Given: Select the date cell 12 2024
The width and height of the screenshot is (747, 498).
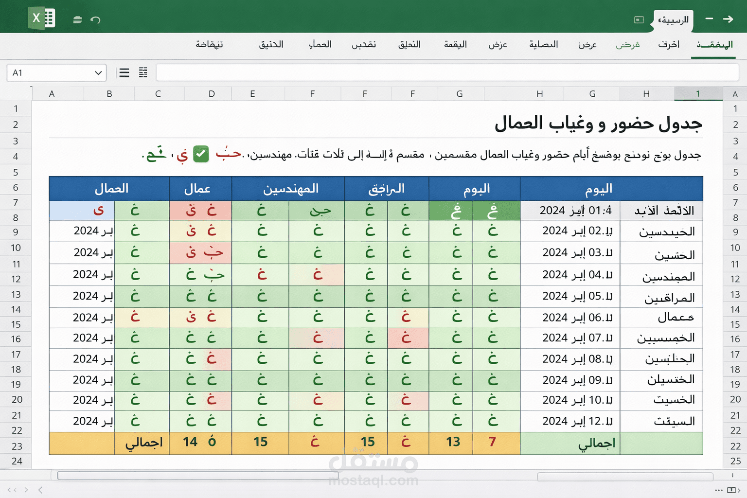Looking at the screenshot, I should point(570,421).
